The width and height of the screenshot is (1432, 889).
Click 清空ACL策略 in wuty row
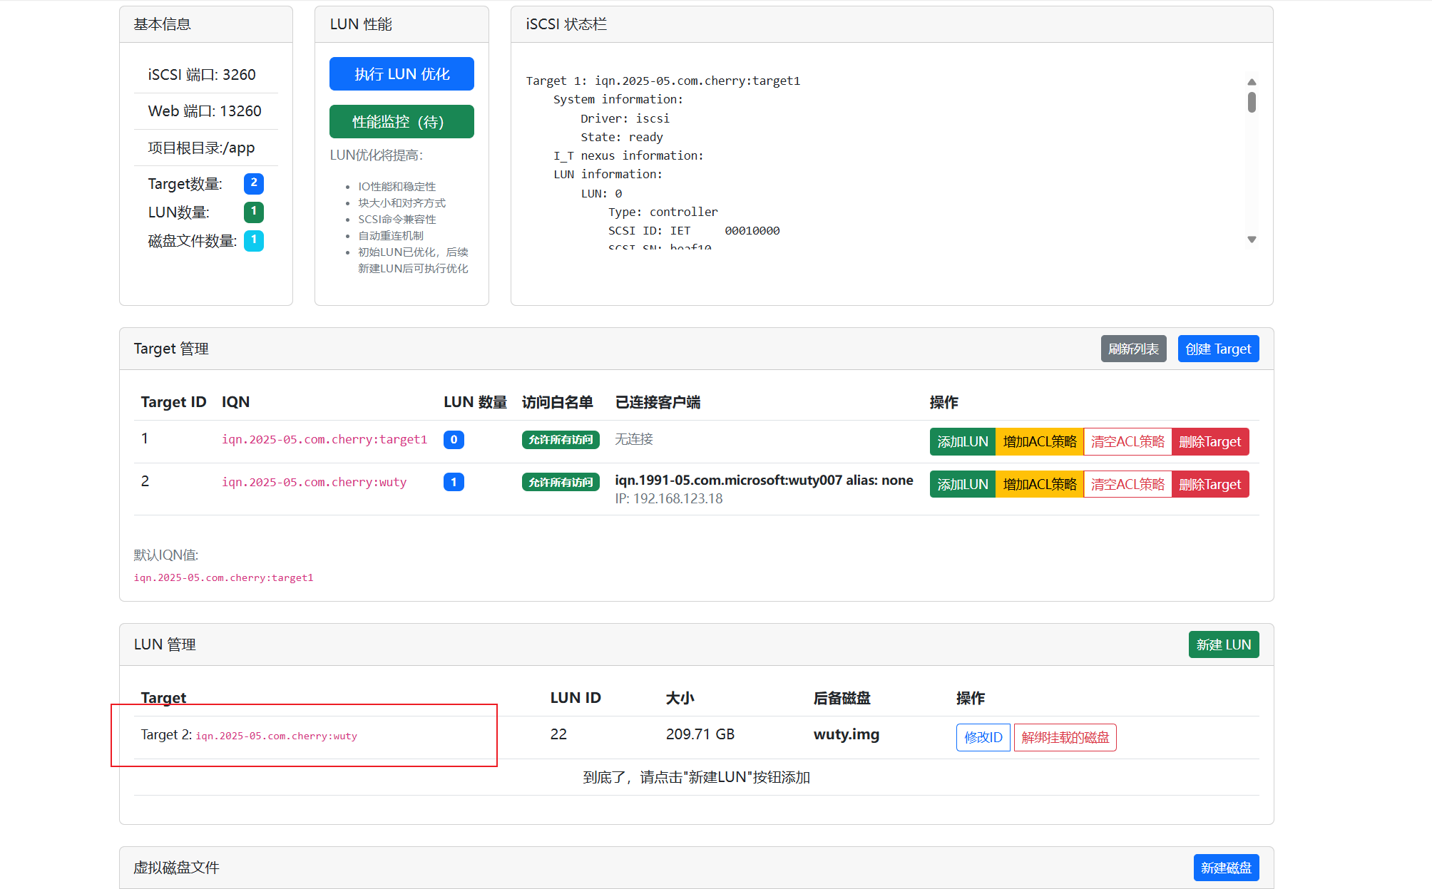[1127, 484]
